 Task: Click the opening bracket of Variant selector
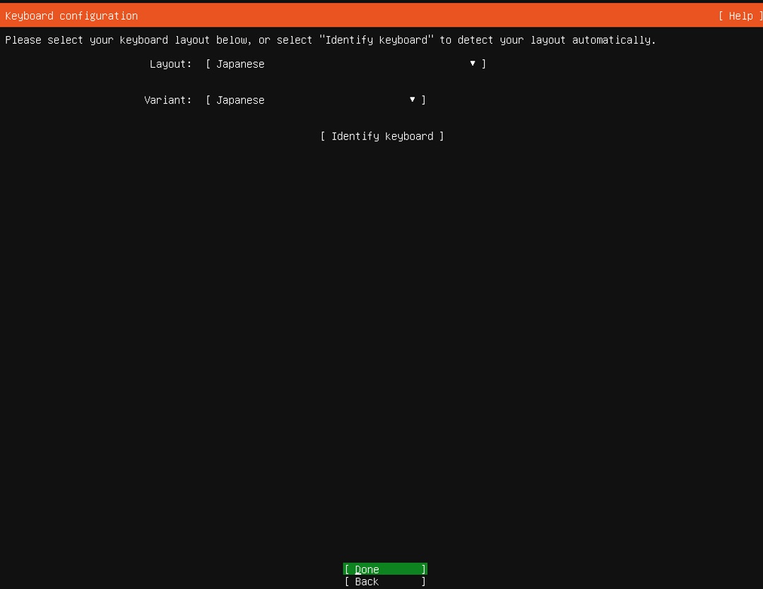[x=208, y=100]
